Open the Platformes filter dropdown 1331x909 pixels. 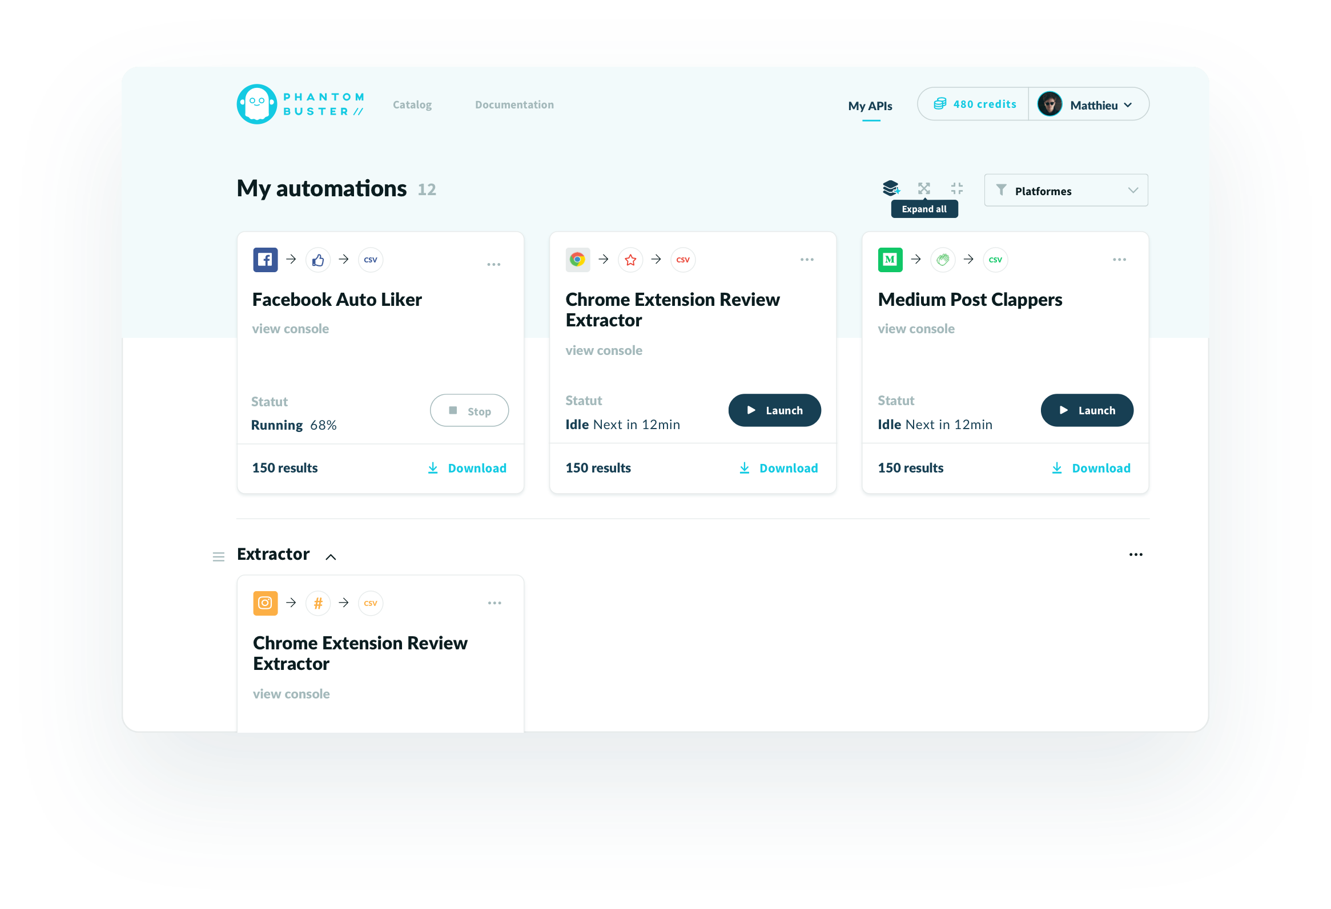1066,191
